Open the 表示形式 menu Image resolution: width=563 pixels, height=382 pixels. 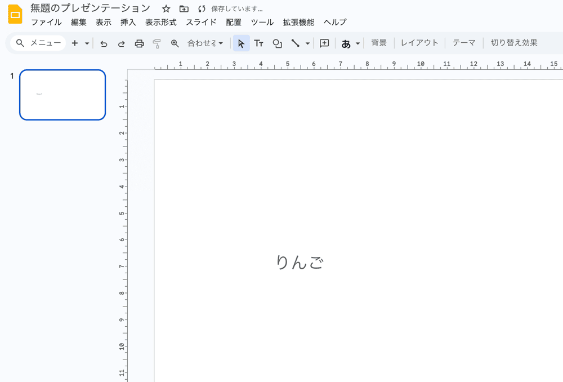tap(161, 23)
